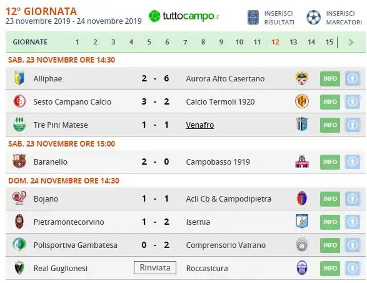
Task: Switch to giornata 11
Action: [257, 42]
